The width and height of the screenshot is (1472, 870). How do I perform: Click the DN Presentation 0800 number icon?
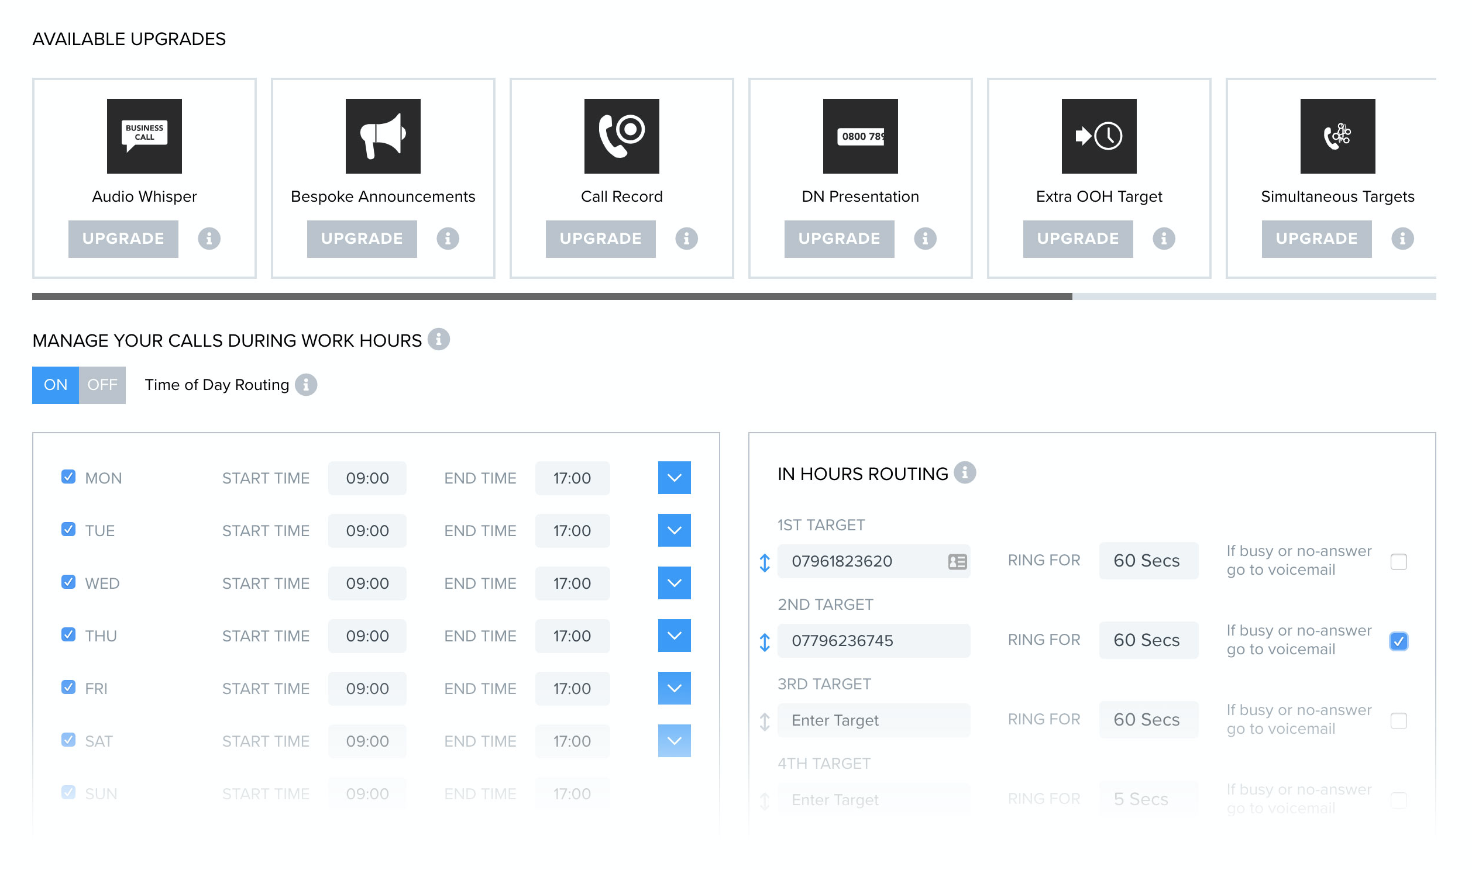tap(861, 136)
